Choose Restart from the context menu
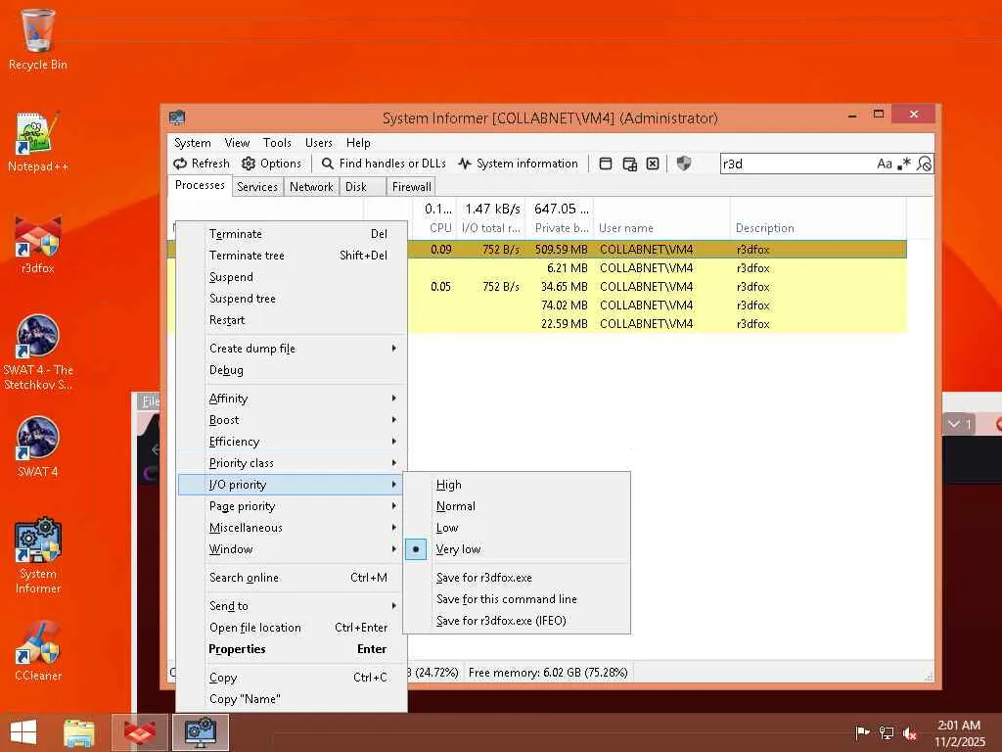 coord(292,320)
